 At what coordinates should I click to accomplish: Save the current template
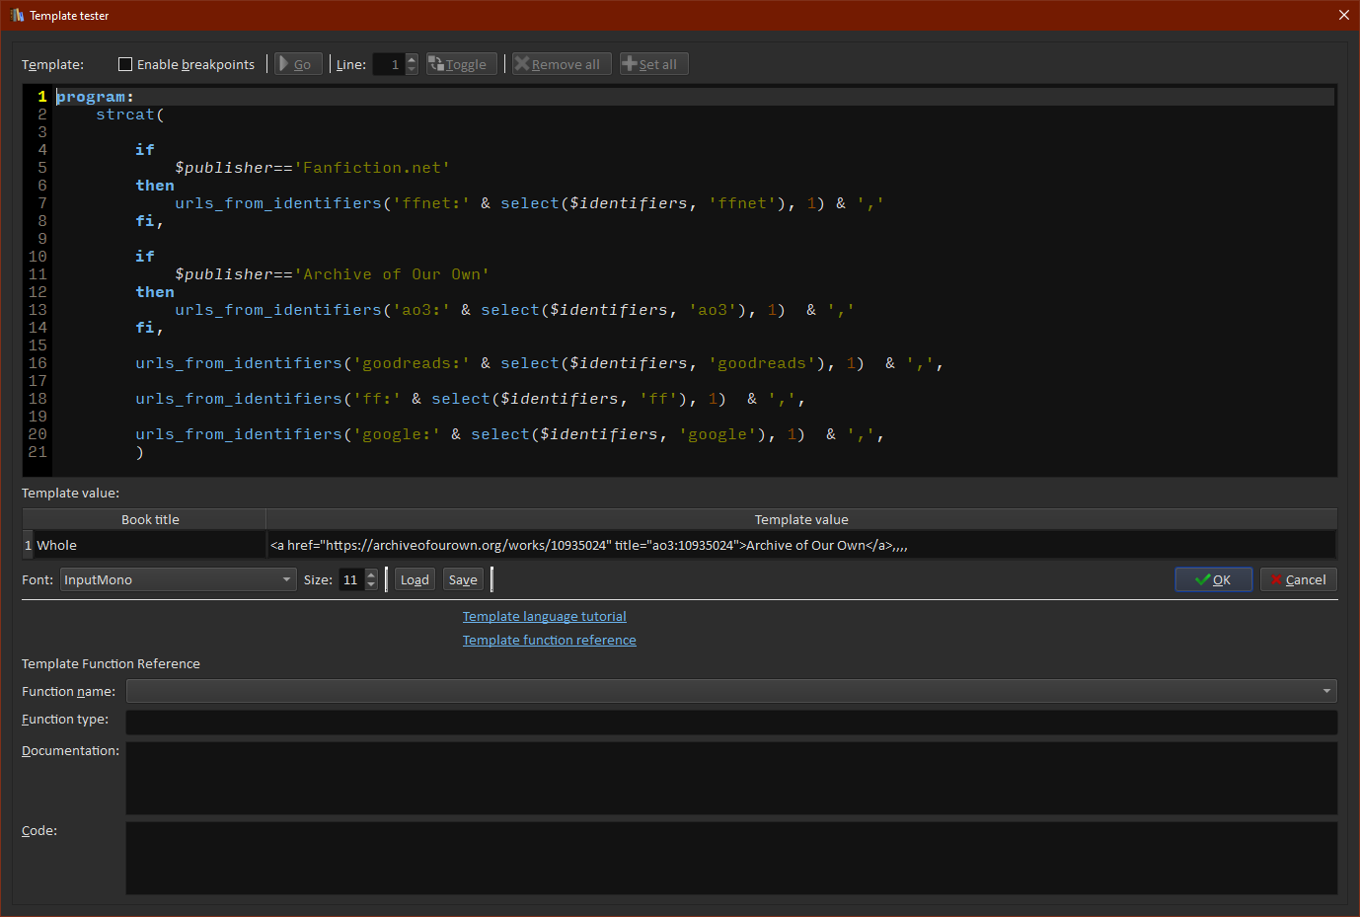tap(463, 579)
